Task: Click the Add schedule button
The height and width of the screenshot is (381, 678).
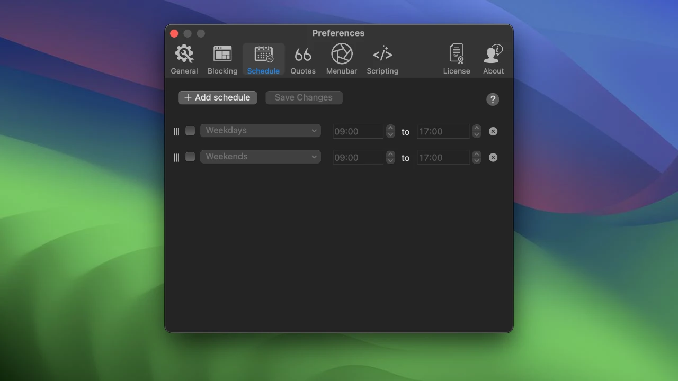Action: pyautogui.click(x=218, y=97)
